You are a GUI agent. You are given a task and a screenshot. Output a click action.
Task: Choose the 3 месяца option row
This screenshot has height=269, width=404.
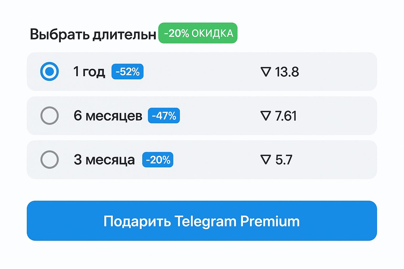point(202,160)
